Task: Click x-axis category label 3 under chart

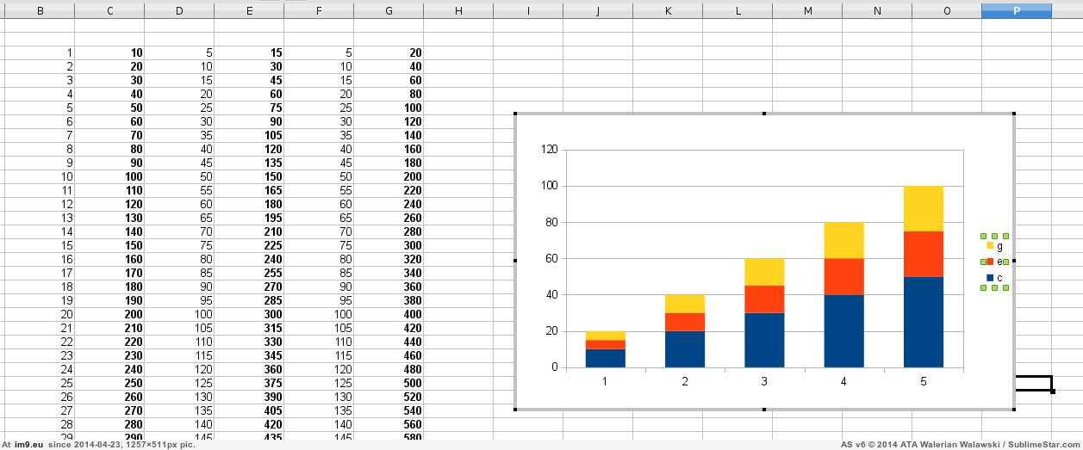Action: (x=764, y=381)
